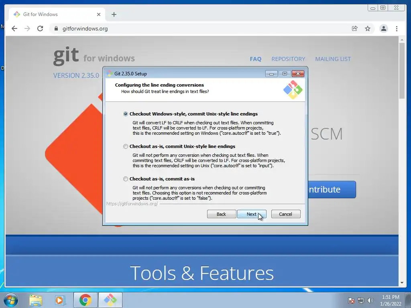Click the scrollbar down arrow
The height and width of the screenshot is (308, 411).
(x=402, y=283)
